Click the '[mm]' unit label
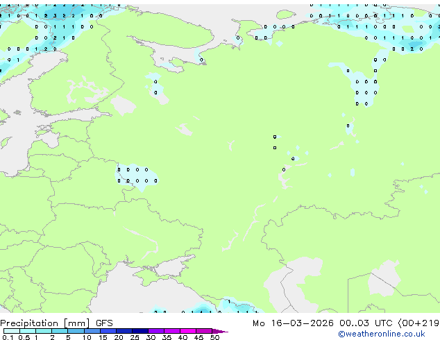Screen dimensions: 440x340 [77, 323]
